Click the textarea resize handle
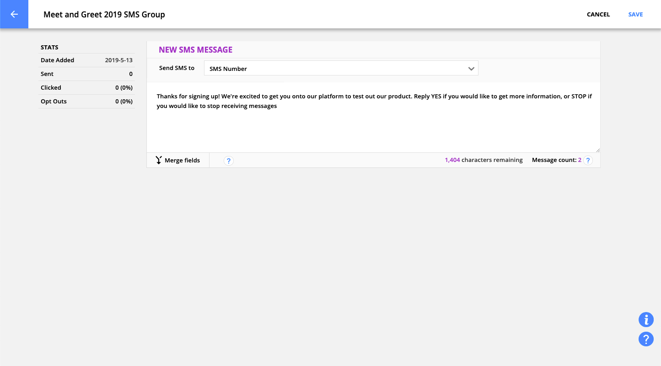The height and width of the screenshot is (366, 661). (x=597, y=150)
